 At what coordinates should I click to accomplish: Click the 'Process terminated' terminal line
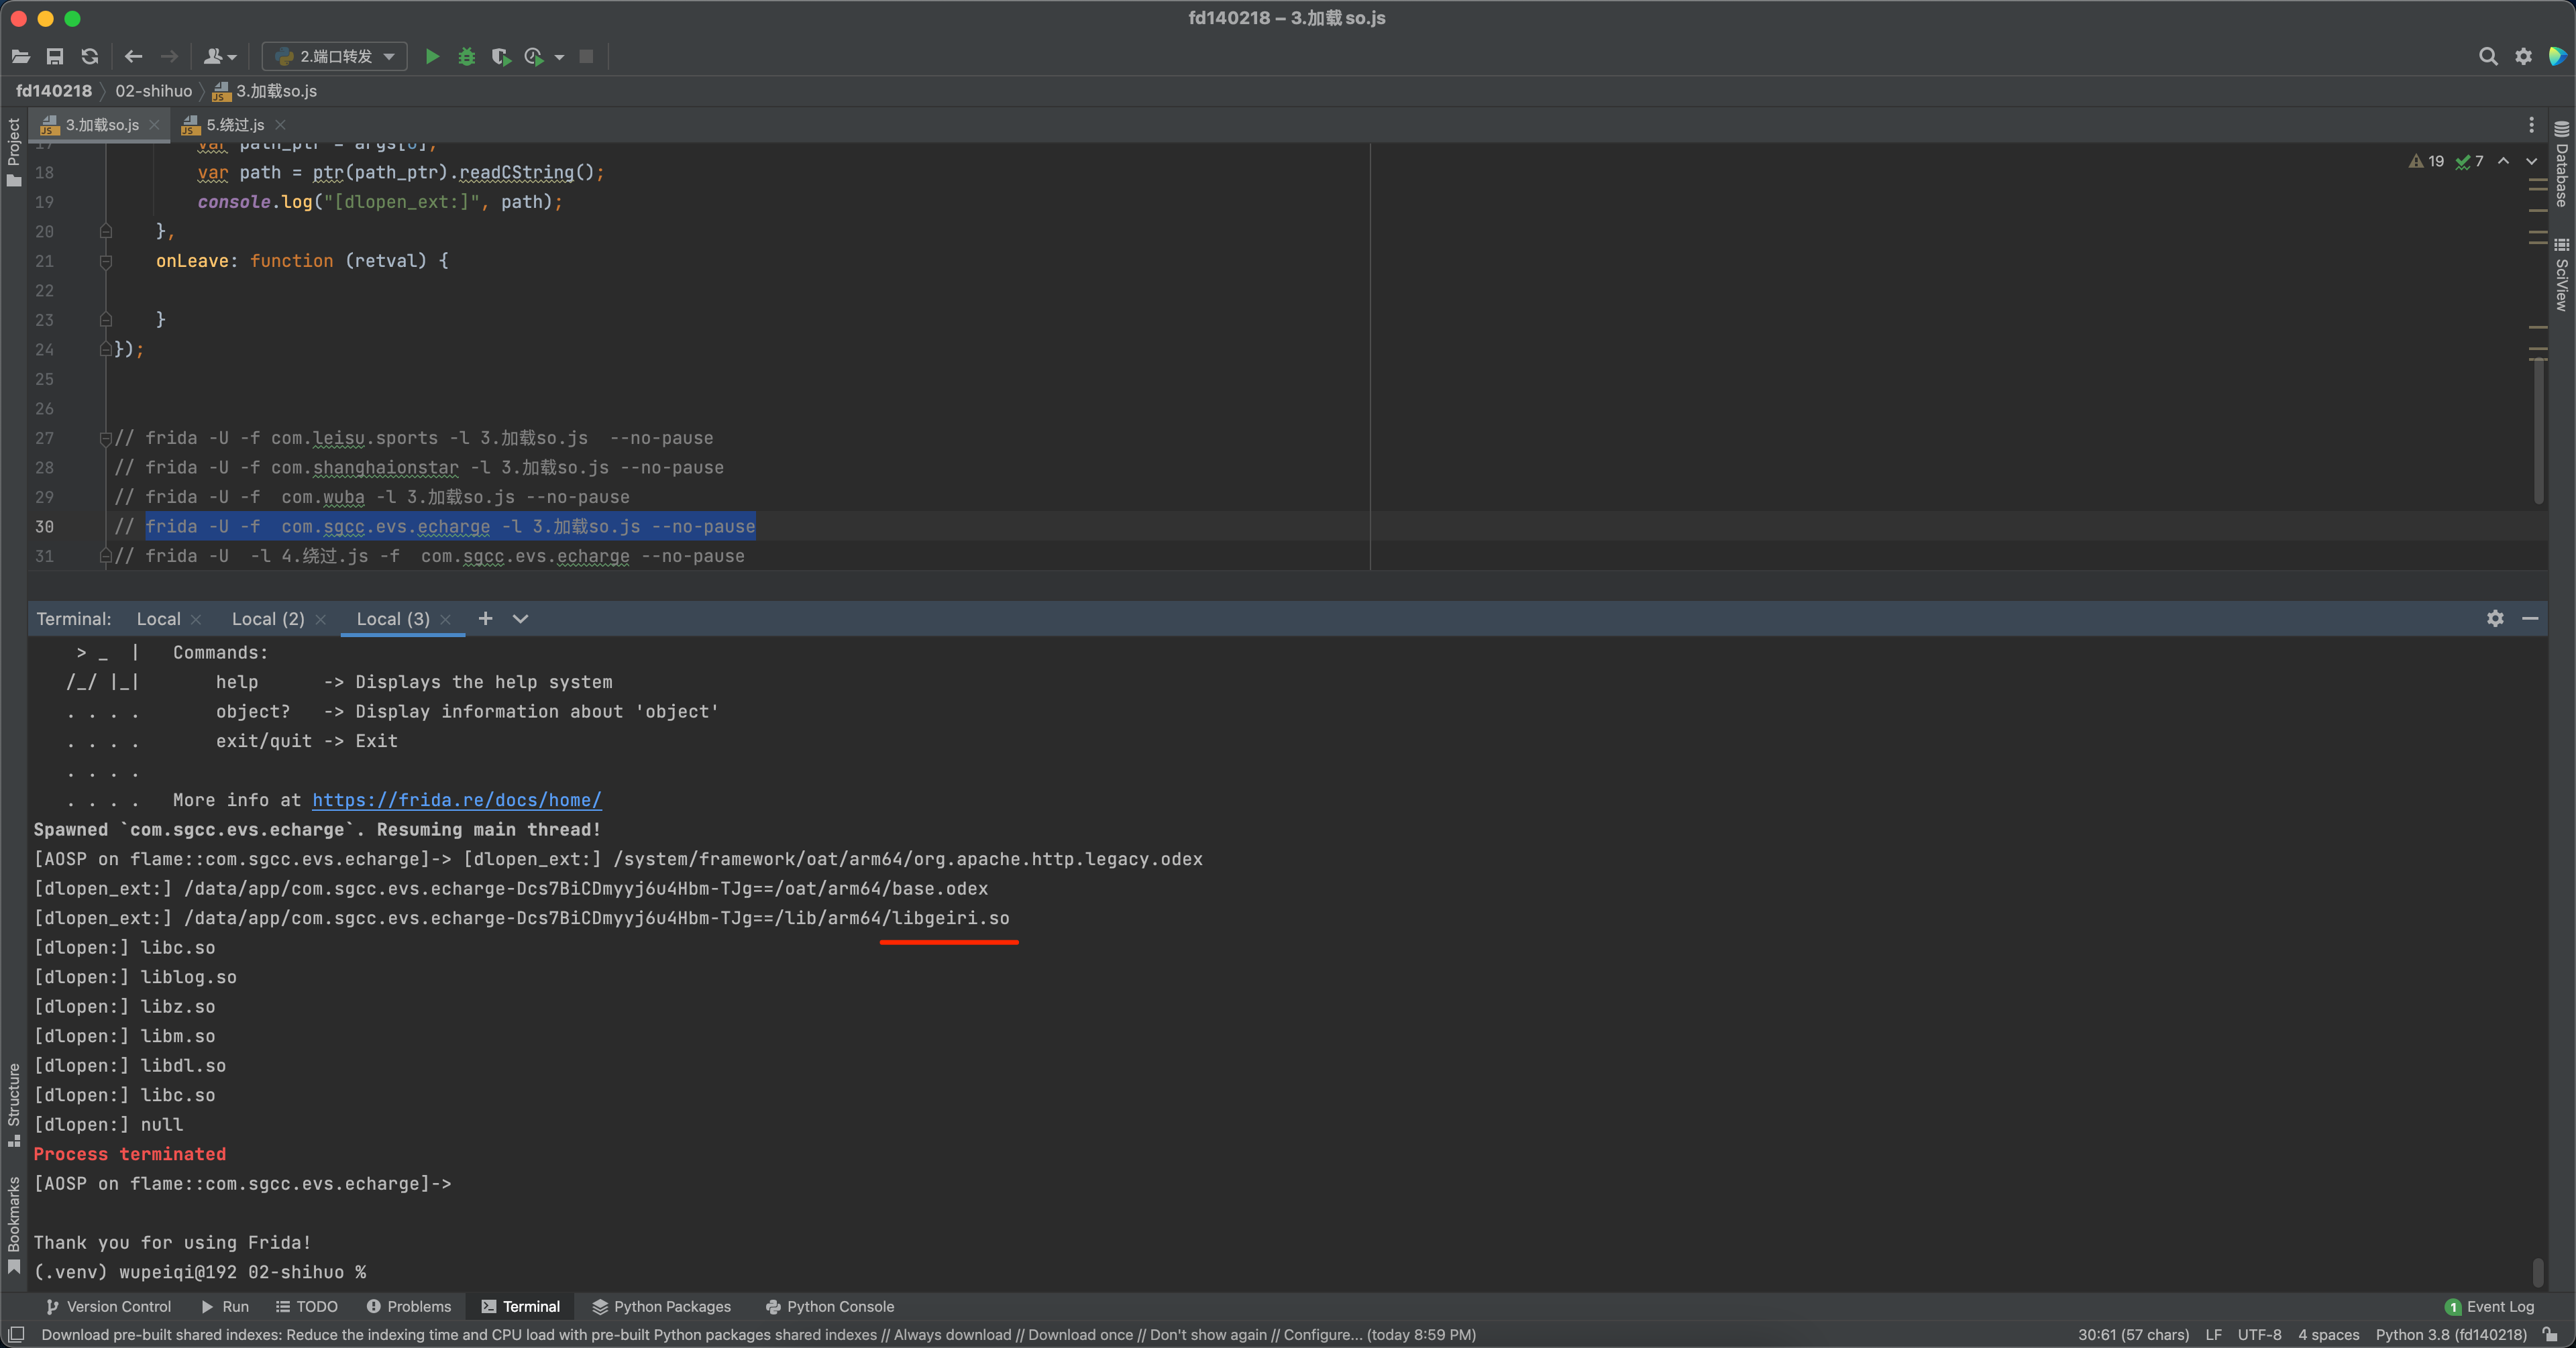(x=130, y=1154)
